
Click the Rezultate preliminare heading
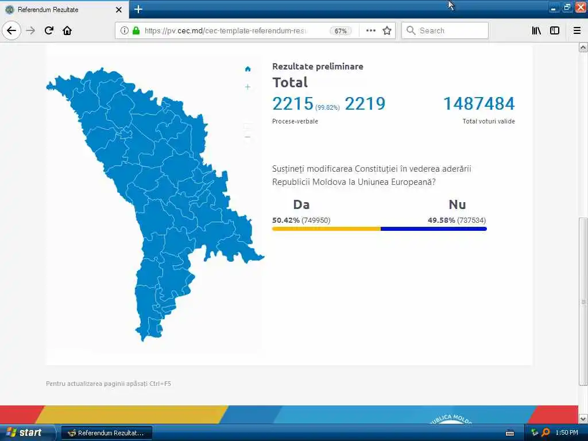tap(318, 67)
